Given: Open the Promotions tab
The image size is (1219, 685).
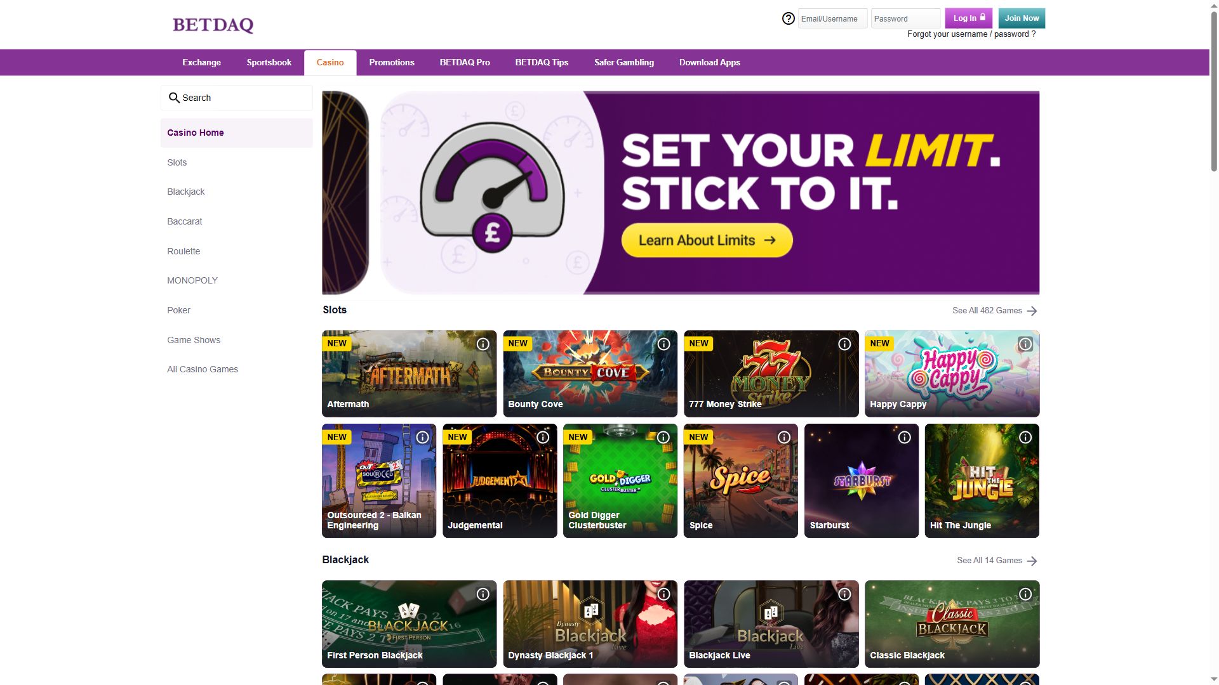Looking at the screenshot, I should [392, 62].
